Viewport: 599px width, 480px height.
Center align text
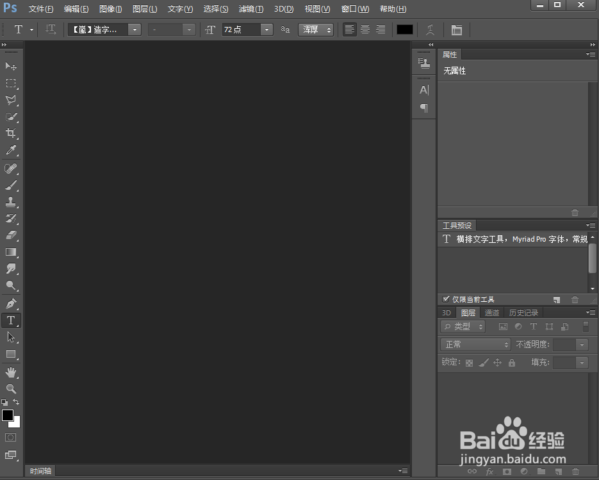click(x=365, y=29)
